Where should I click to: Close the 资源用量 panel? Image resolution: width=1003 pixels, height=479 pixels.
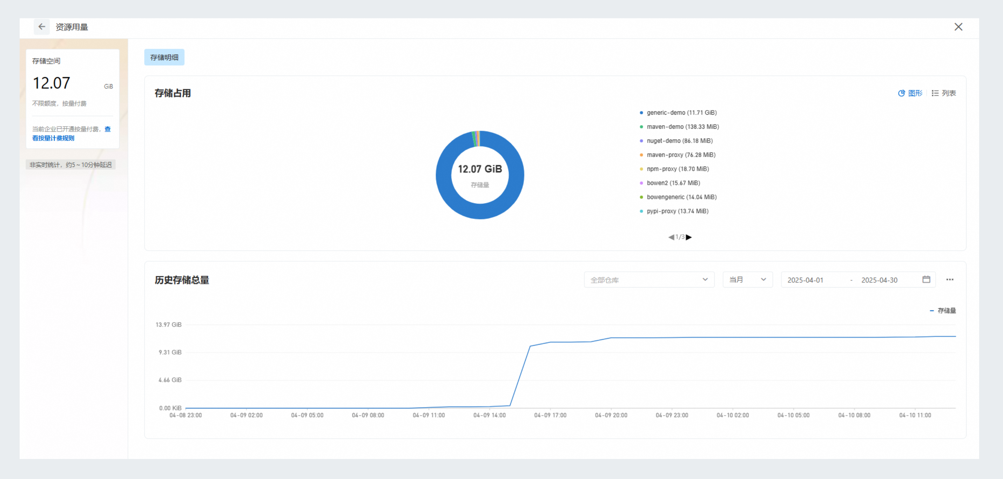(x=958, y=27)
